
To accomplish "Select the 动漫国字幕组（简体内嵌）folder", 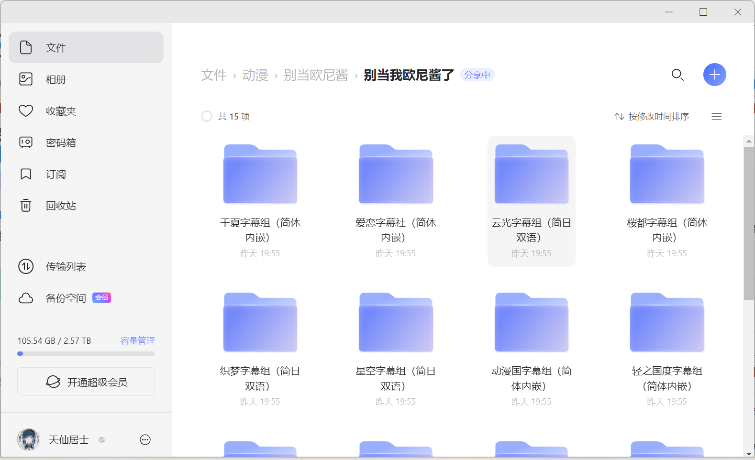I will tap(531, 349).
